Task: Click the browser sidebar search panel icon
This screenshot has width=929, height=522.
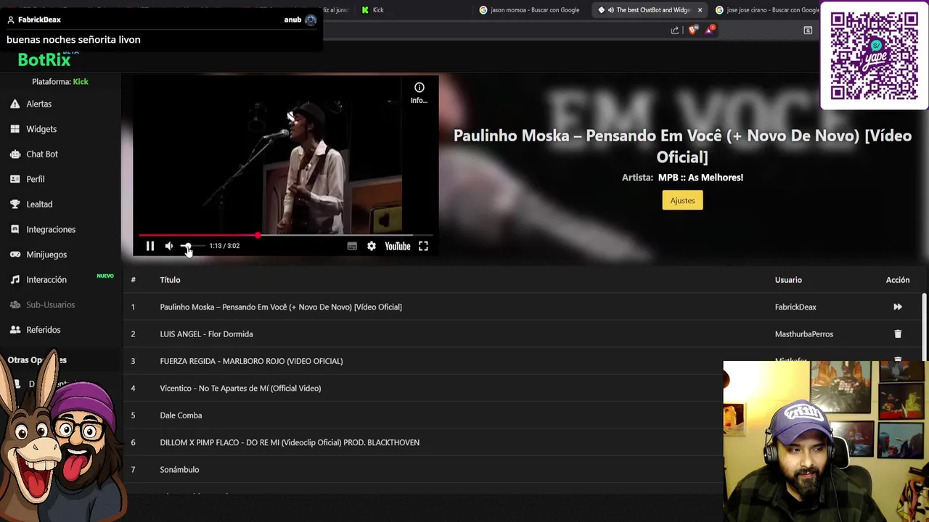Action: coord(808,30)
